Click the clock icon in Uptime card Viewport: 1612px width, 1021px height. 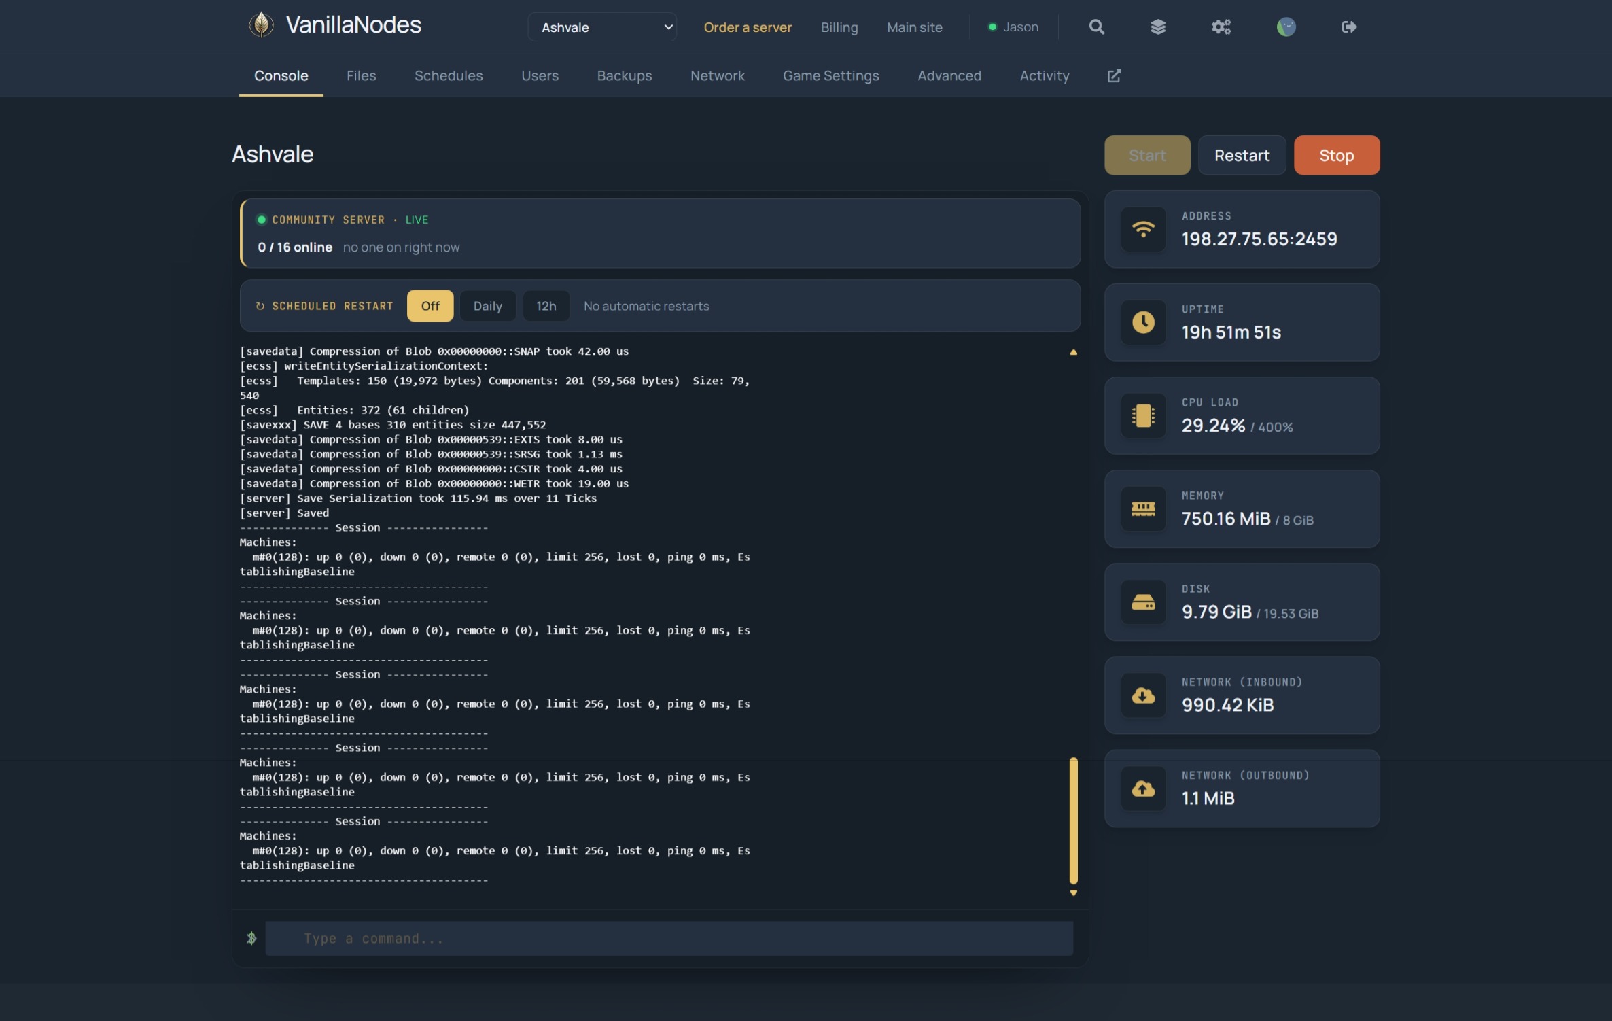click(1143, 322)
